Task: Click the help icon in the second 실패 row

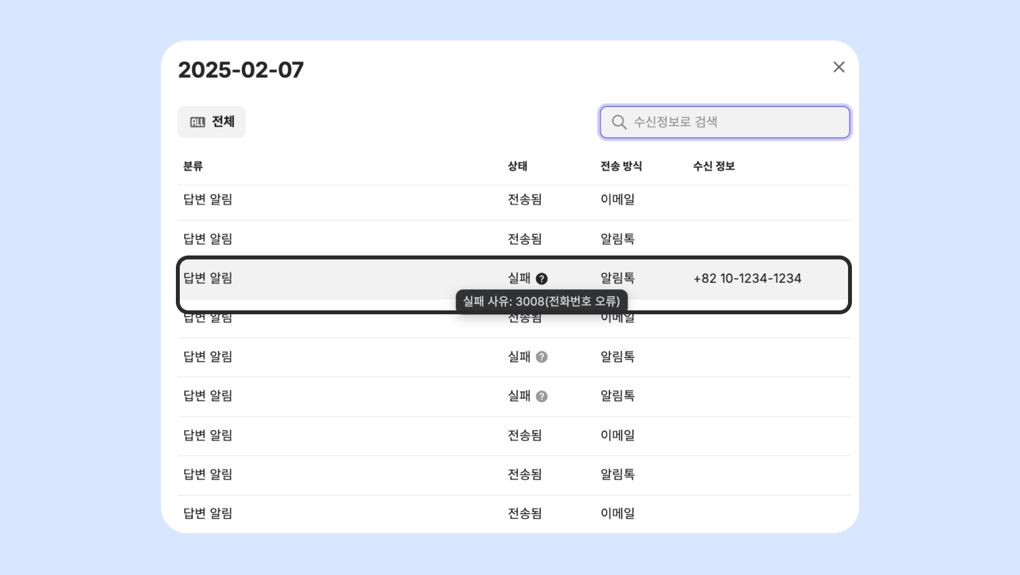Action: [542, 357]
